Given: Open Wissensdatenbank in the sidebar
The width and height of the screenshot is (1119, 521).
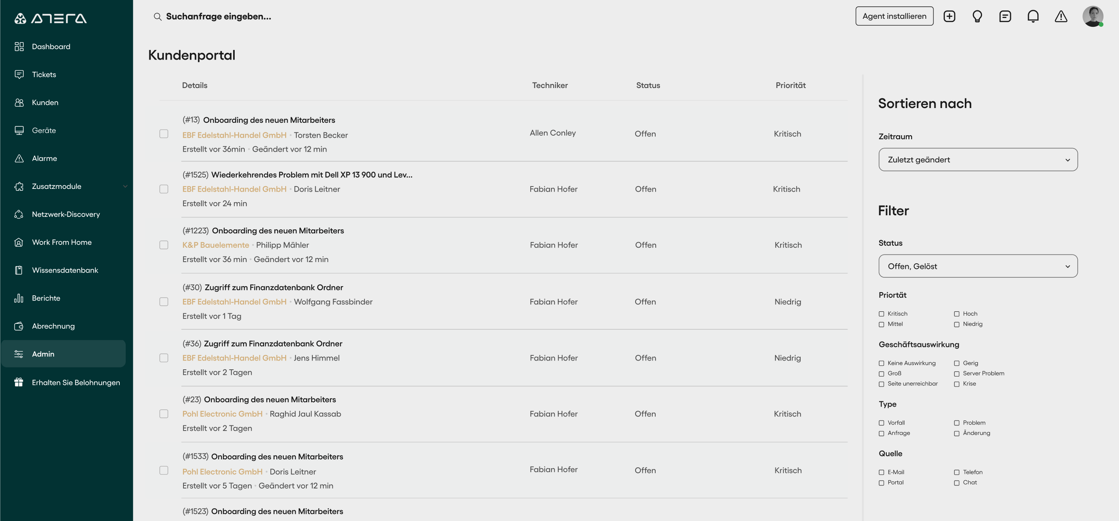Looking at the screenshot, I should [65, 270].
